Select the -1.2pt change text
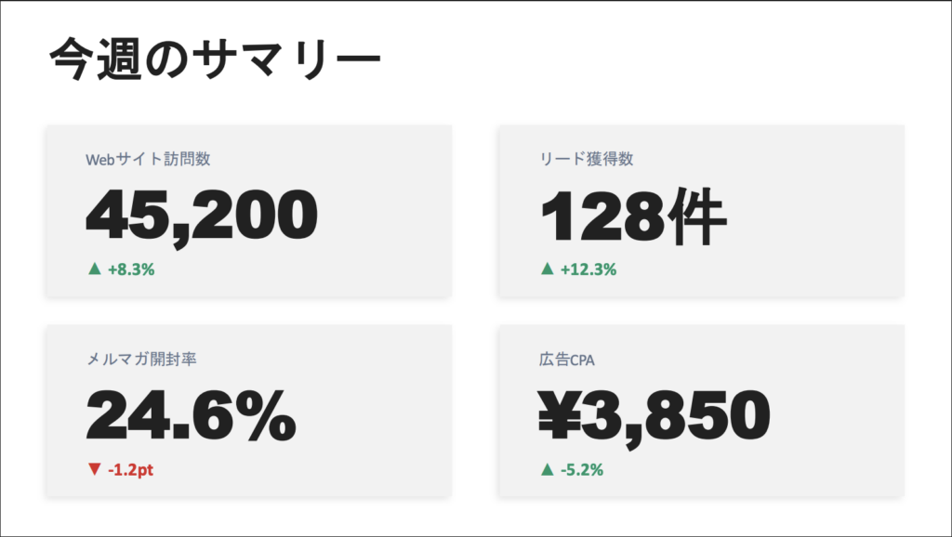 130,469
